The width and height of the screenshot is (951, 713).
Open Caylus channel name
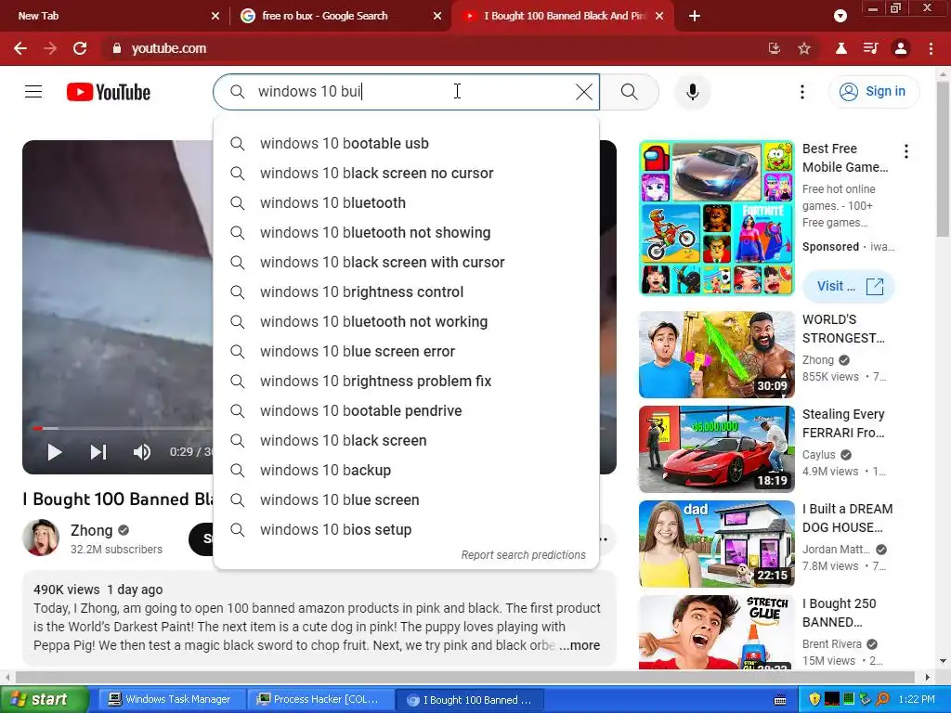click(x=819, y=455)
